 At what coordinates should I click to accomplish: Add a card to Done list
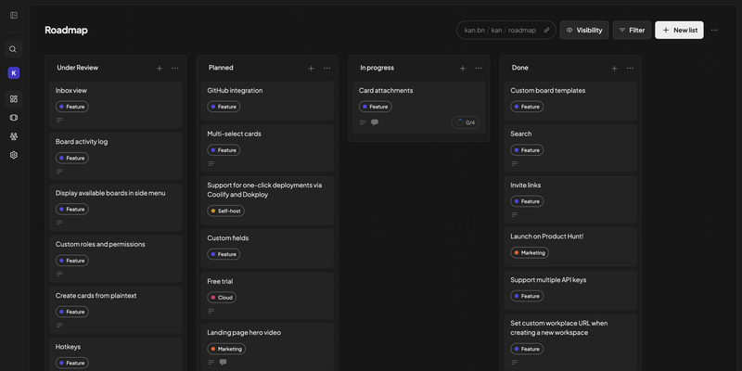pyautogui.click(x=614, y=68)
